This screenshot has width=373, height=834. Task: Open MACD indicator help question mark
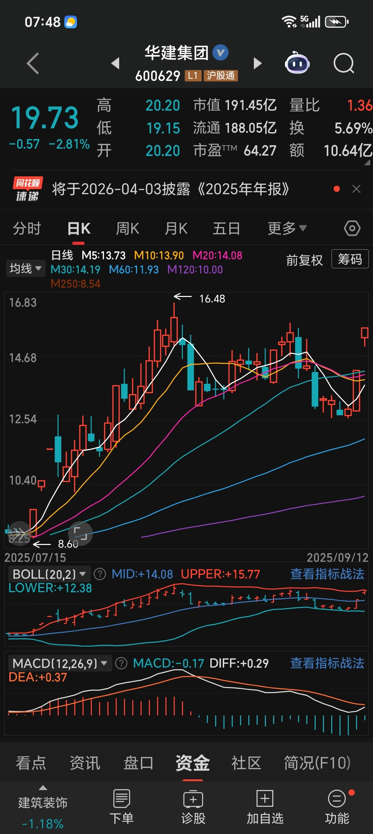(121, 664)
